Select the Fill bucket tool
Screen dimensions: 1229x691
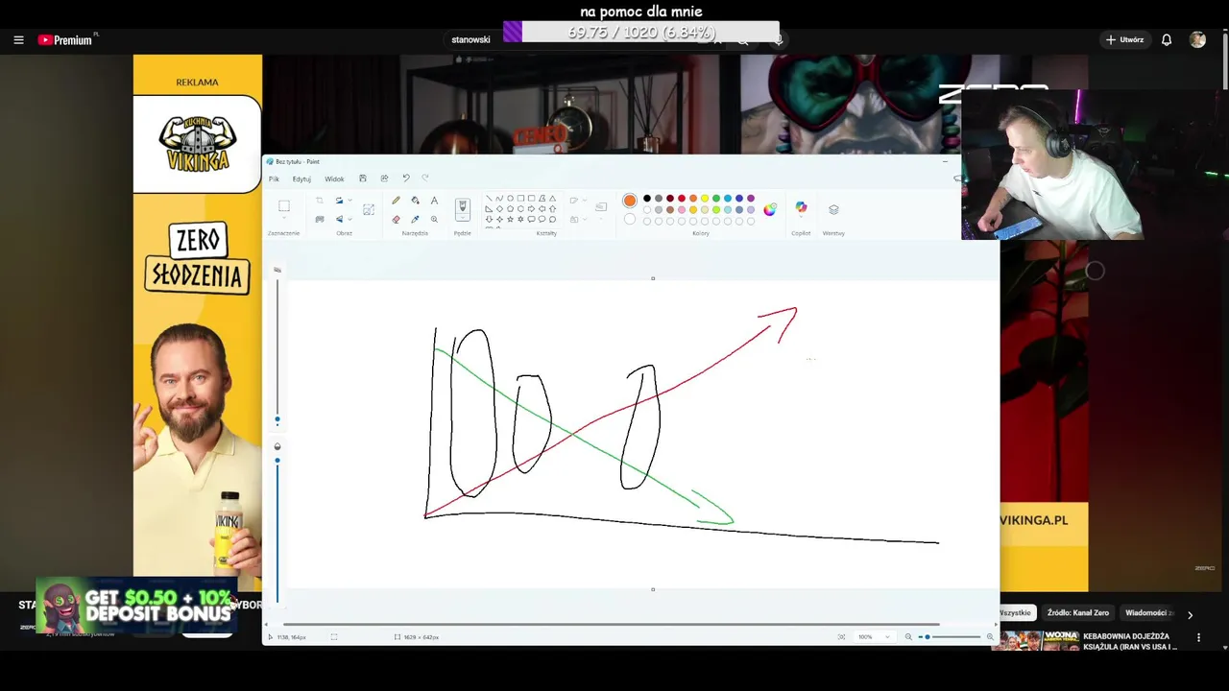point(415,201)
